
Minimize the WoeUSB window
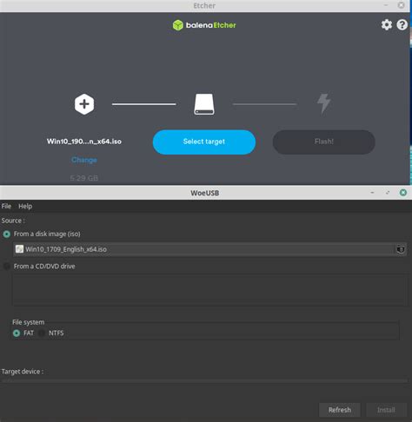372,193
